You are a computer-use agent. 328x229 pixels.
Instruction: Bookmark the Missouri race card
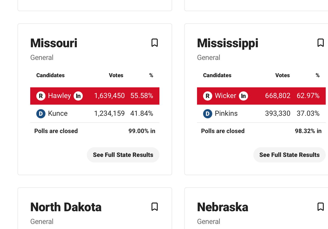(x=155, y=43)
